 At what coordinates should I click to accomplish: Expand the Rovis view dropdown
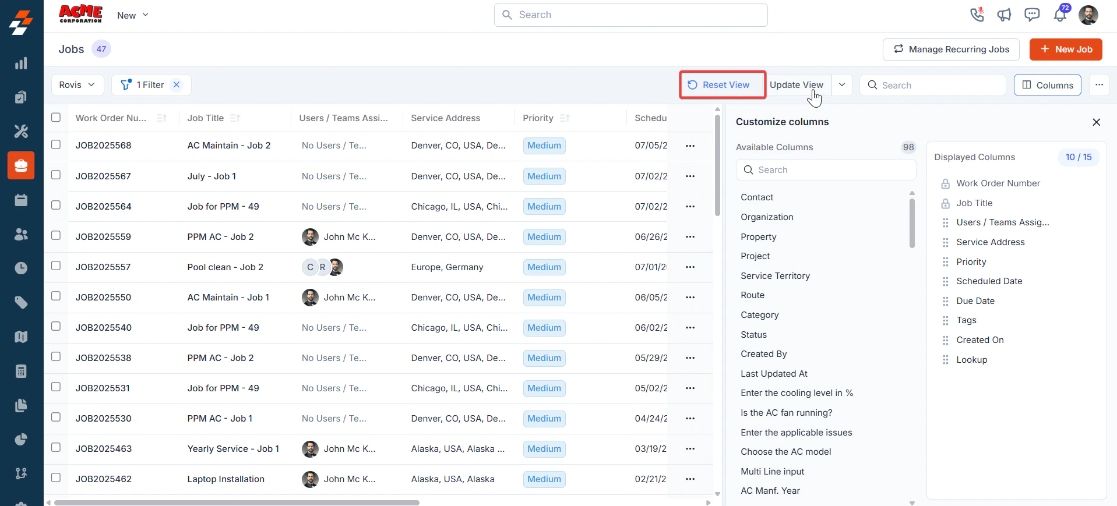pos(77,85)
